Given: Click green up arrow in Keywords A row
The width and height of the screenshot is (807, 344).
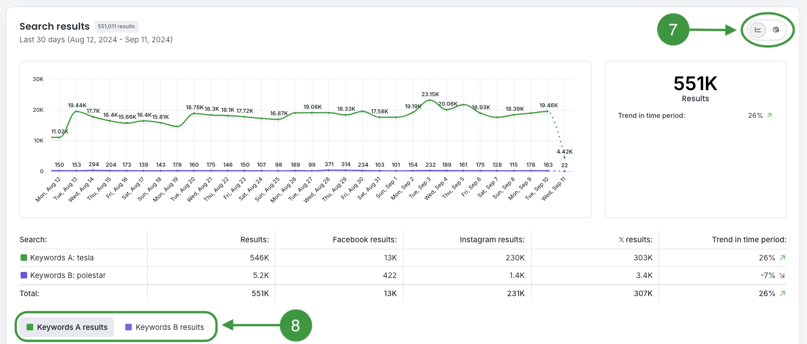Looking at the screenshot, I should pos(782,258).
